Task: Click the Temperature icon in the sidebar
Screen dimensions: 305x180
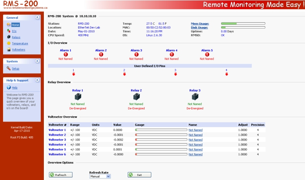Action: (x=9, y=43)
